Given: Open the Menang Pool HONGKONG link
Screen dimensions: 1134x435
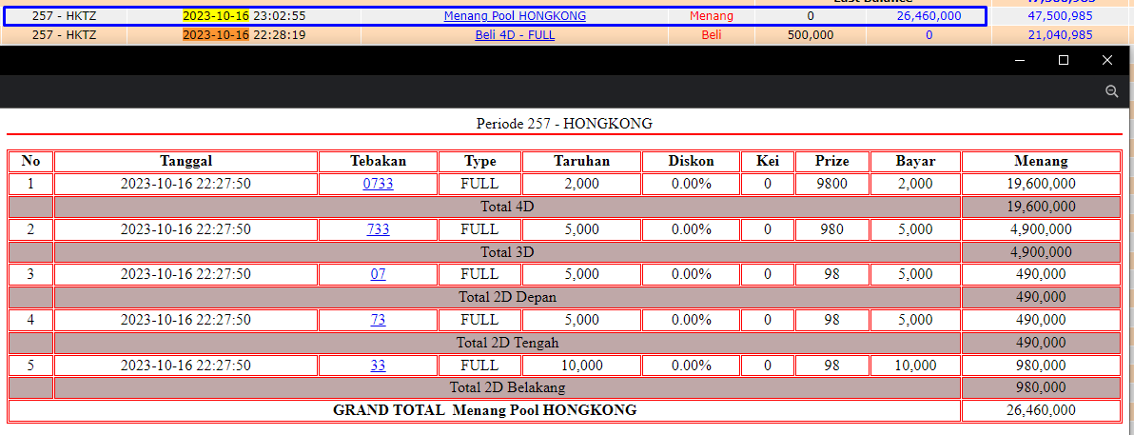Looking at the screenshot, I should [515, 16].
